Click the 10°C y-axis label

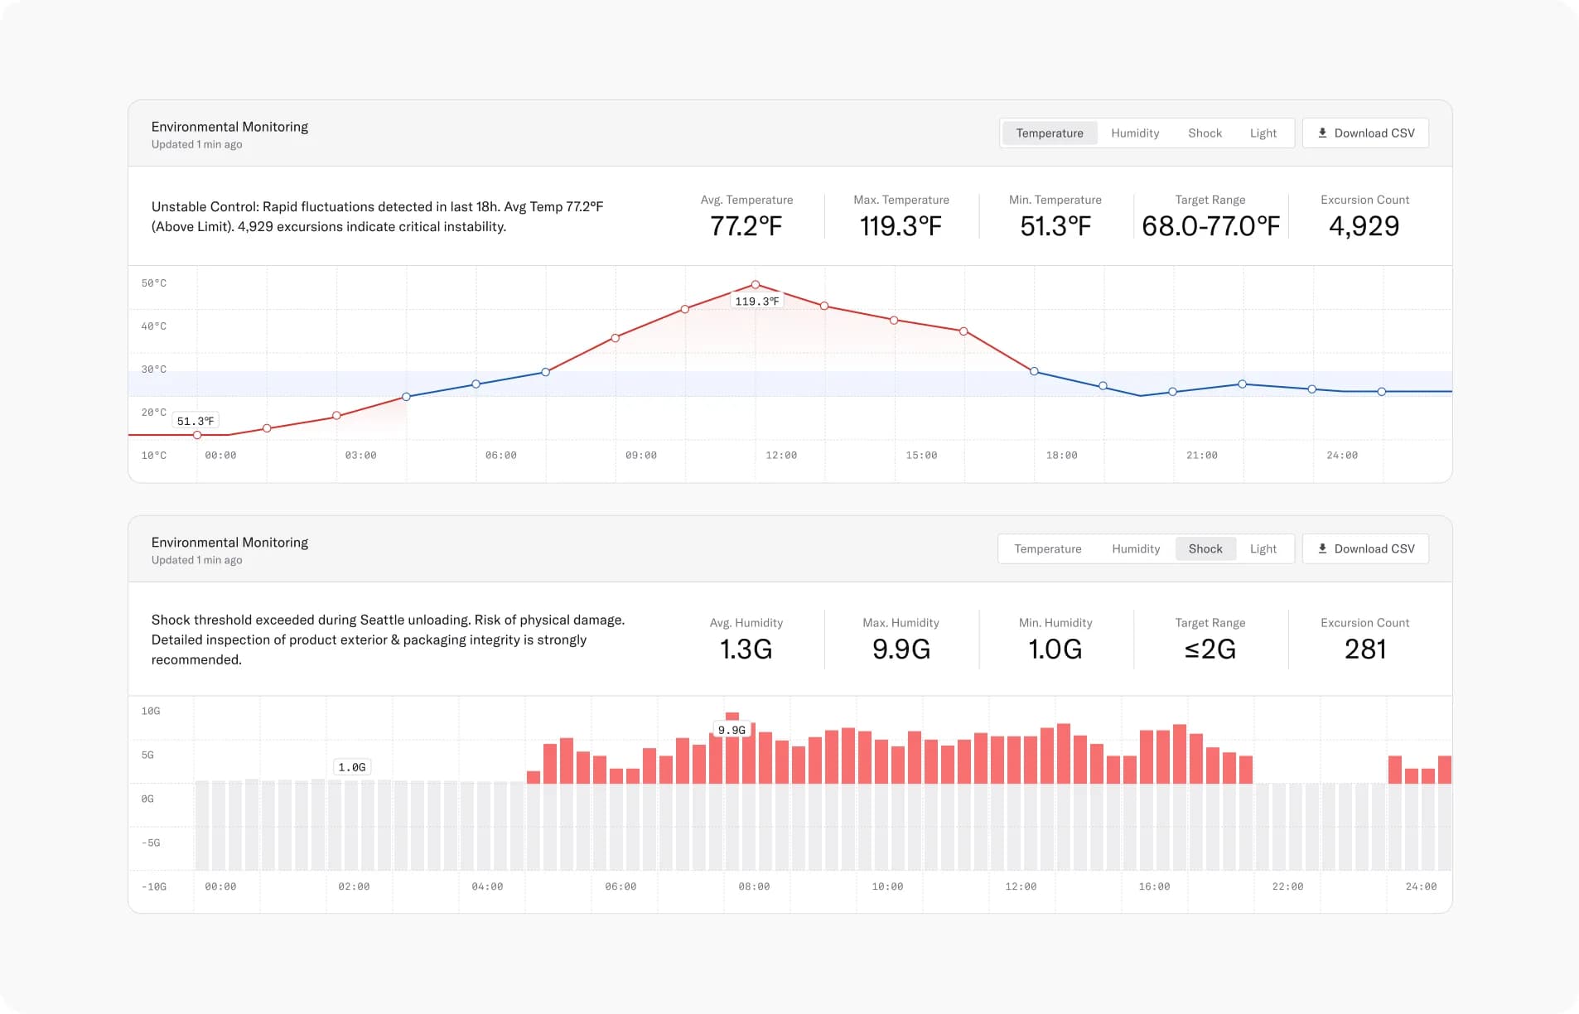coord(153,456)
